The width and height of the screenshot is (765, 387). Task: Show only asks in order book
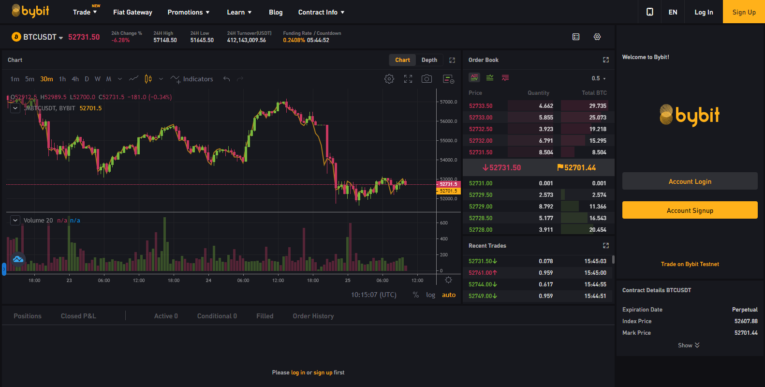point(505,77)
